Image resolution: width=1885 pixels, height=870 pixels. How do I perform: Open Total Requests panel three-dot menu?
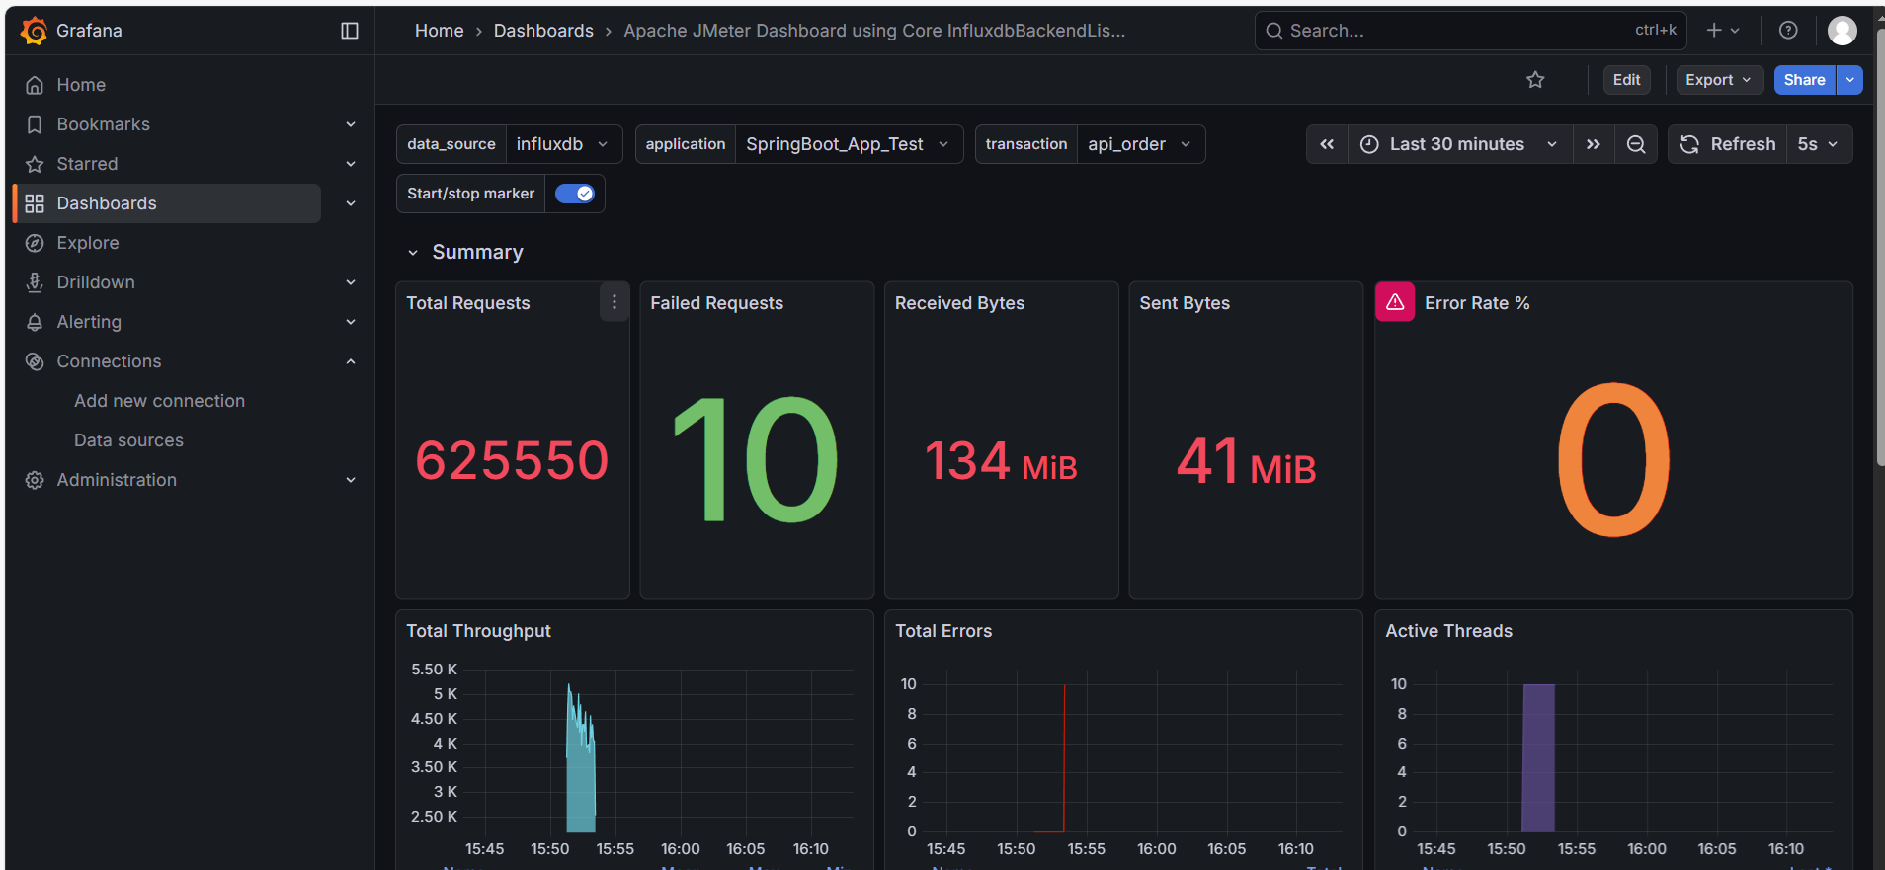(614, 302)
